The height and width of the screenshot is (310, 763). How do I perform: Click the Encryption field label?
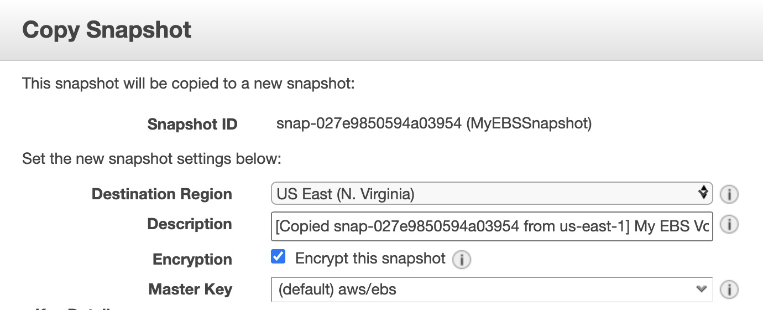pyautogui.click(x=192, y=260)
